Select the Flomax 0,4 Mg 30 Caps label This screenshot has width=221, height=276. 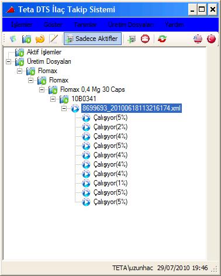[x=92, y=89]
